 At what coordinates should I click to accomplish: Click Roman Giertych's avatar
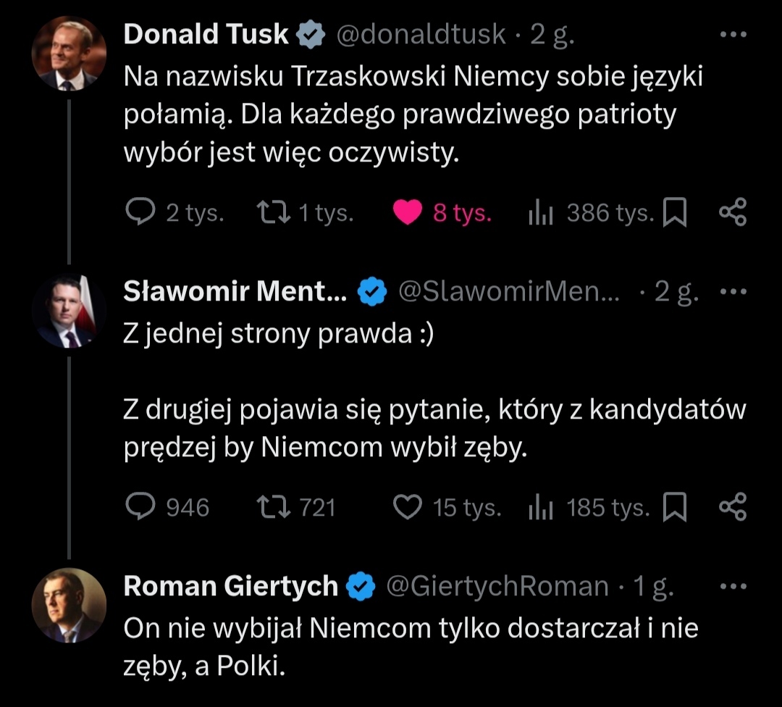[70, 605]
